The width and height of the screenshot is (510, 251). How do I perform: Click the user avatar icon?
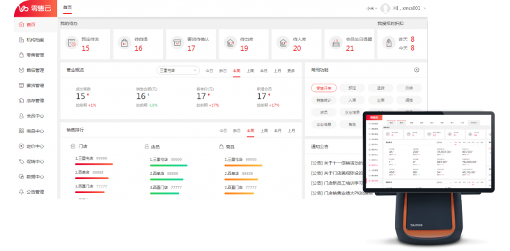point(385,8)
